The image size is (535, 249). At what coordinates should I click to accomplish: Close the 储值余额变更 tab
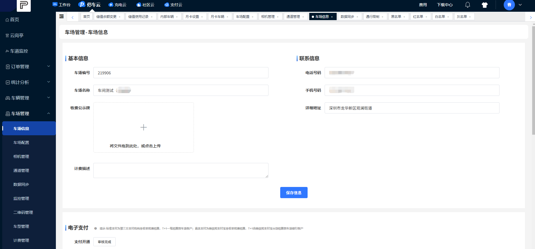click(x=120, y=17)
